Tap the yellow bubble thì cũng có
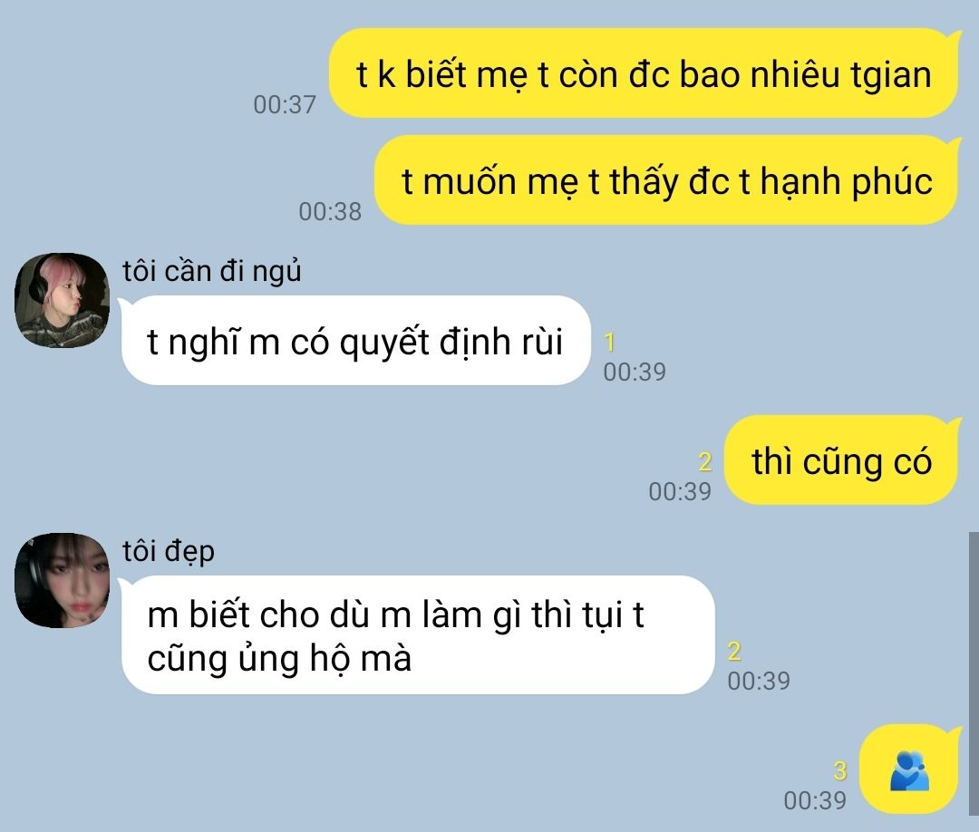The image size is (979, 832). 841,460
